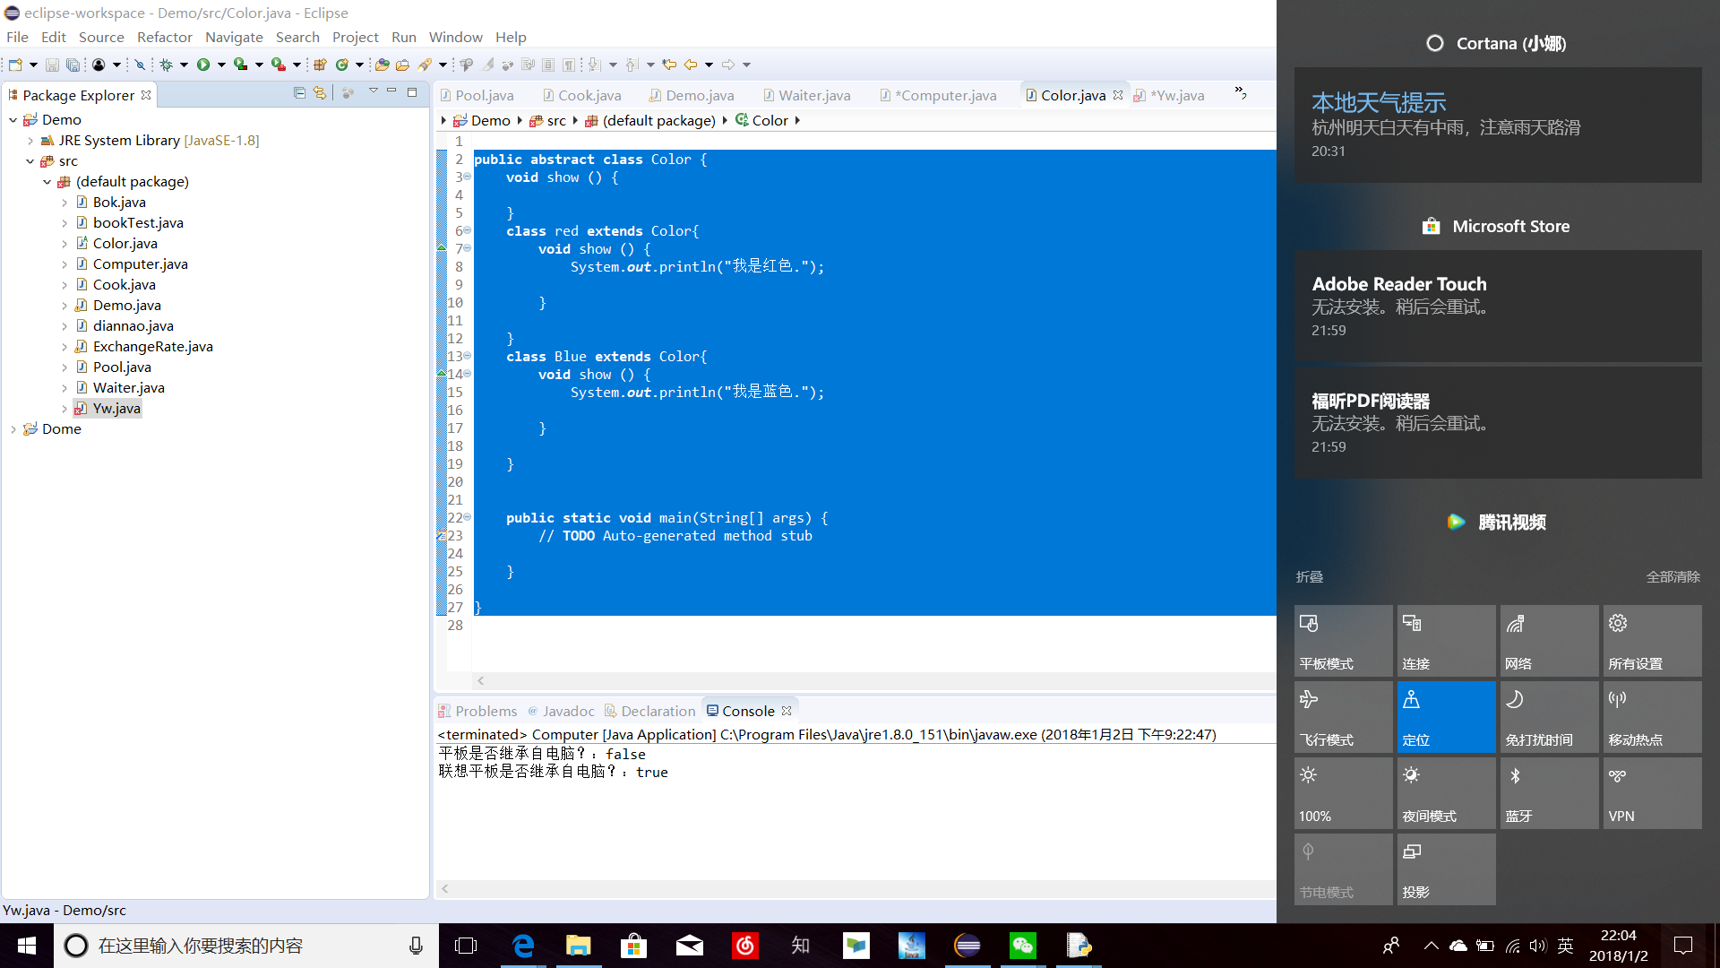Open the Run configurations dropdown arrow
This screenshot has width=1720, height=968.
[221, 65]
